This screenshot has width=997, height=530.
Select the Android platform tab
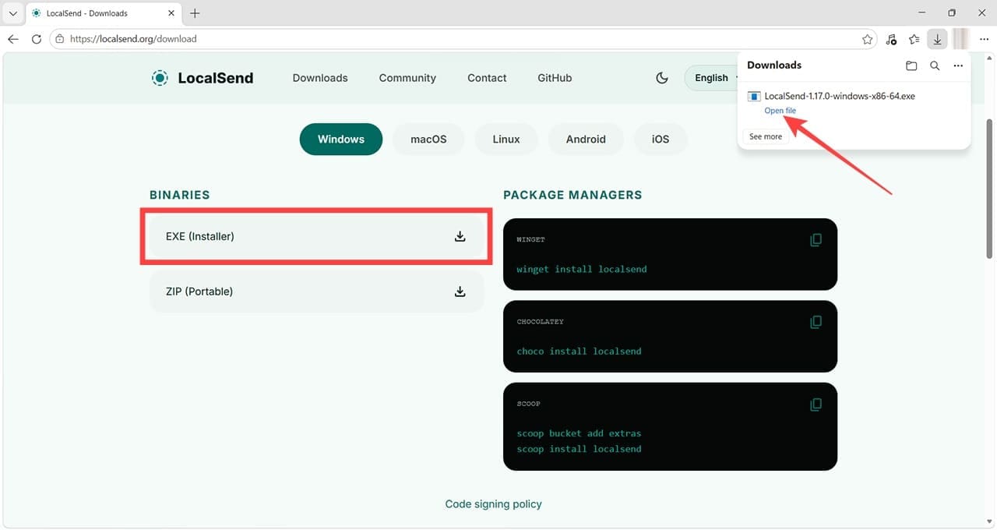(586, 139)
